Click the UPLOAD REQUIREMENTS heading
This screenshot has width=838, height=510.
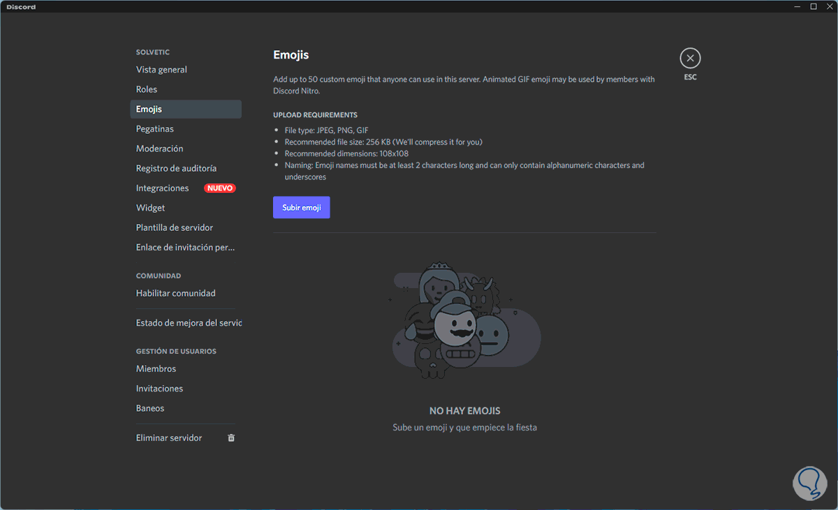315,115
